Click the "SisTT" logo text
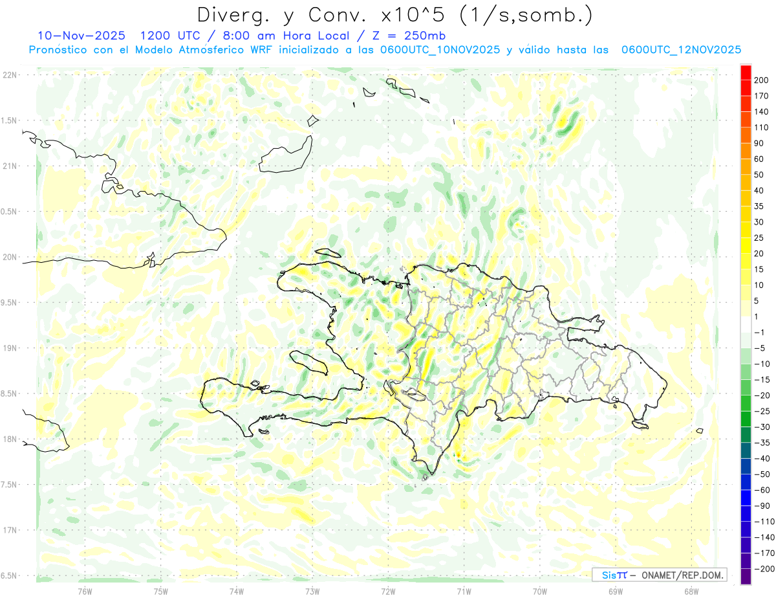Viewport: 776px width, 600px height. 614,575
